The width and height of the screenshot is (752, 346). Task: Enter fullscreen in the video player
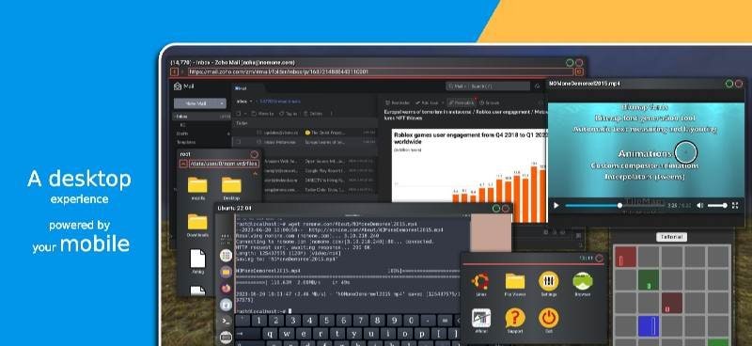[x=735, y=205]
